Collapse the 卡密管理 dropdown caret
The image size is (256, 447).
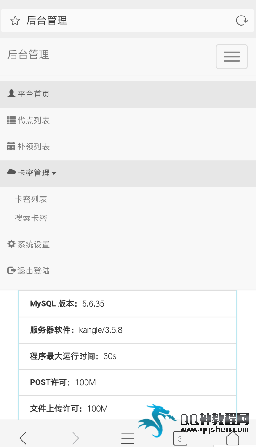54,173
